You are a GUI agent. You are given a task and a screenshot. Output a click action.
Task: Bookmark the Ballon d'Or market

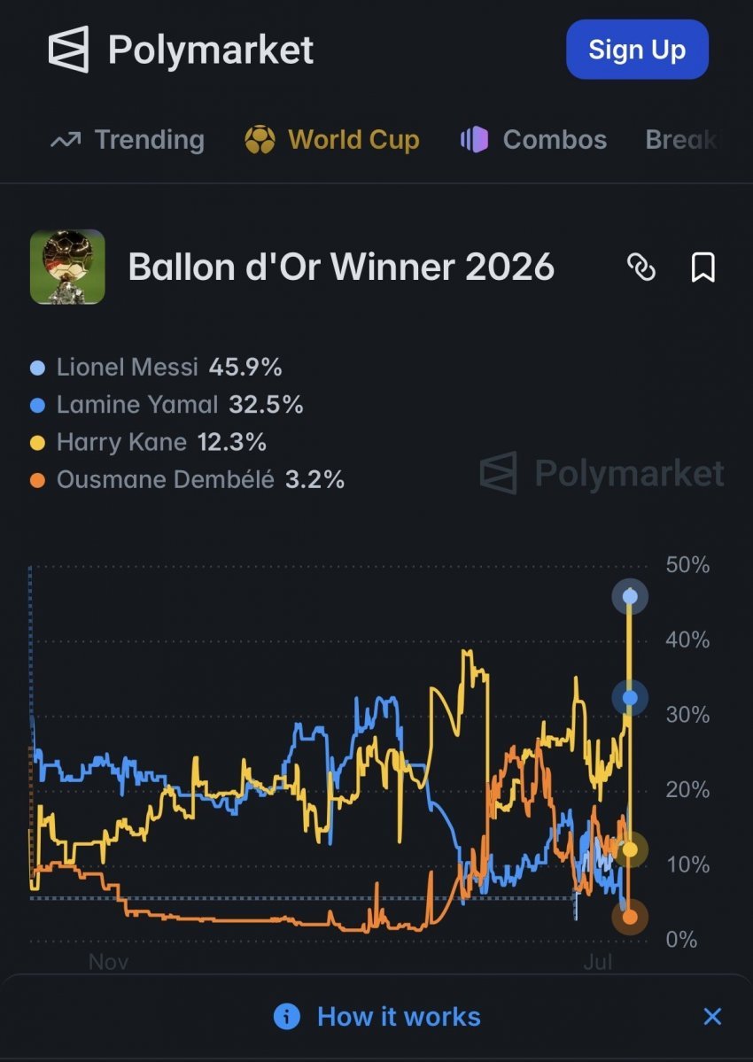703,267
